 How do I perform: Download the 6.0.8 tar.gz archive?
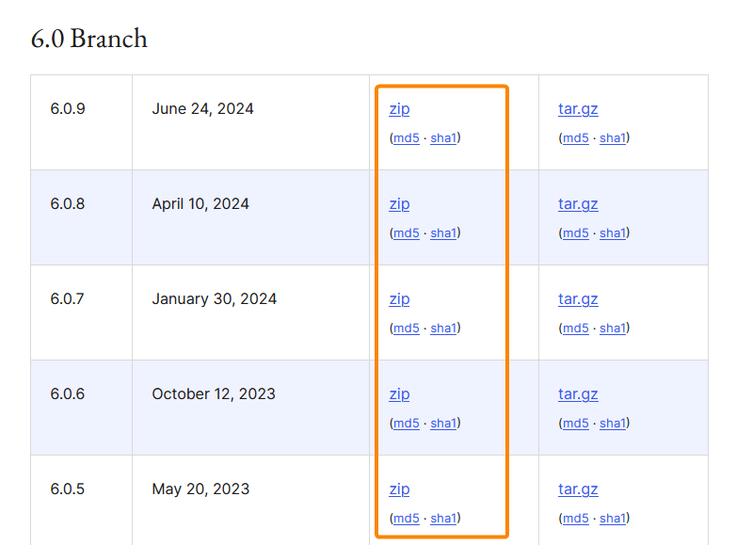[x=578, y=204]
